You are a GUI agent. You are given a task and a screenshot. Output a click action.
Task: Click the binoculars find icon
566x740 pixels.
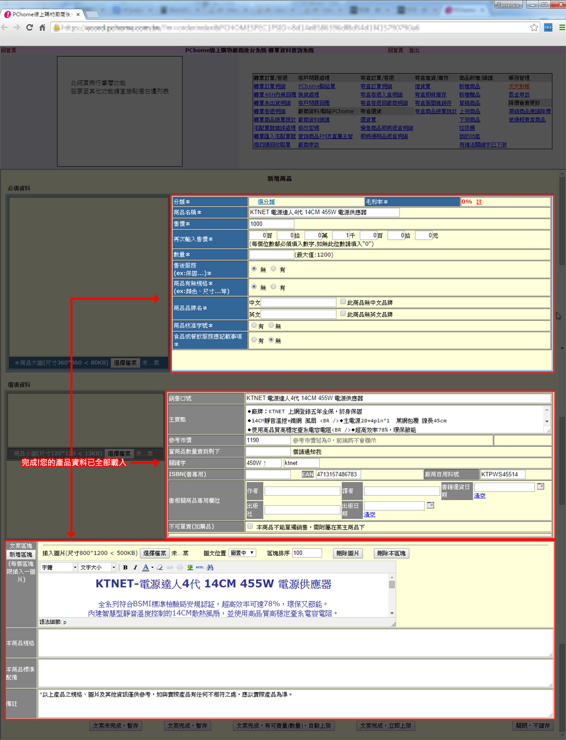pos(210,567)
